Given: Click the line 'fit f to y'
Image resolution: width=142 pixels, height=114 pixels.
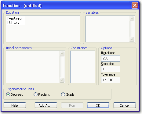Looking at the screenshot, I should 13,23.
